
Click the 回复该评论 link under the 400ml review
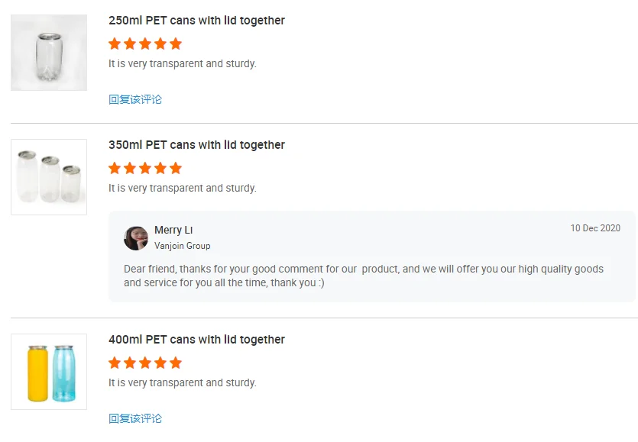click(x=135, y=418)
